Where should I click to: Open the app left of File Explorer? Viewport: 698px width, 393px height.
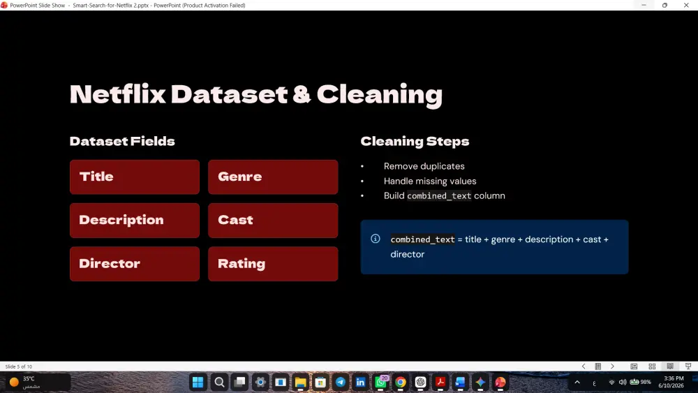click(x=281, y=382)
